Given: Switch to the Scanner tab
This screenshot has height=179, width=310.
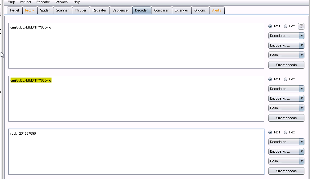Looking at the screenshot, I should coord(62,10).
